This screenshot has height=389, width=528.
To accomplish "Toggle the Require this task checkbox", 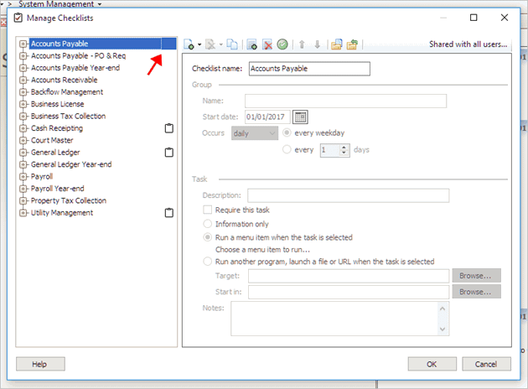I will click(208, 210).
